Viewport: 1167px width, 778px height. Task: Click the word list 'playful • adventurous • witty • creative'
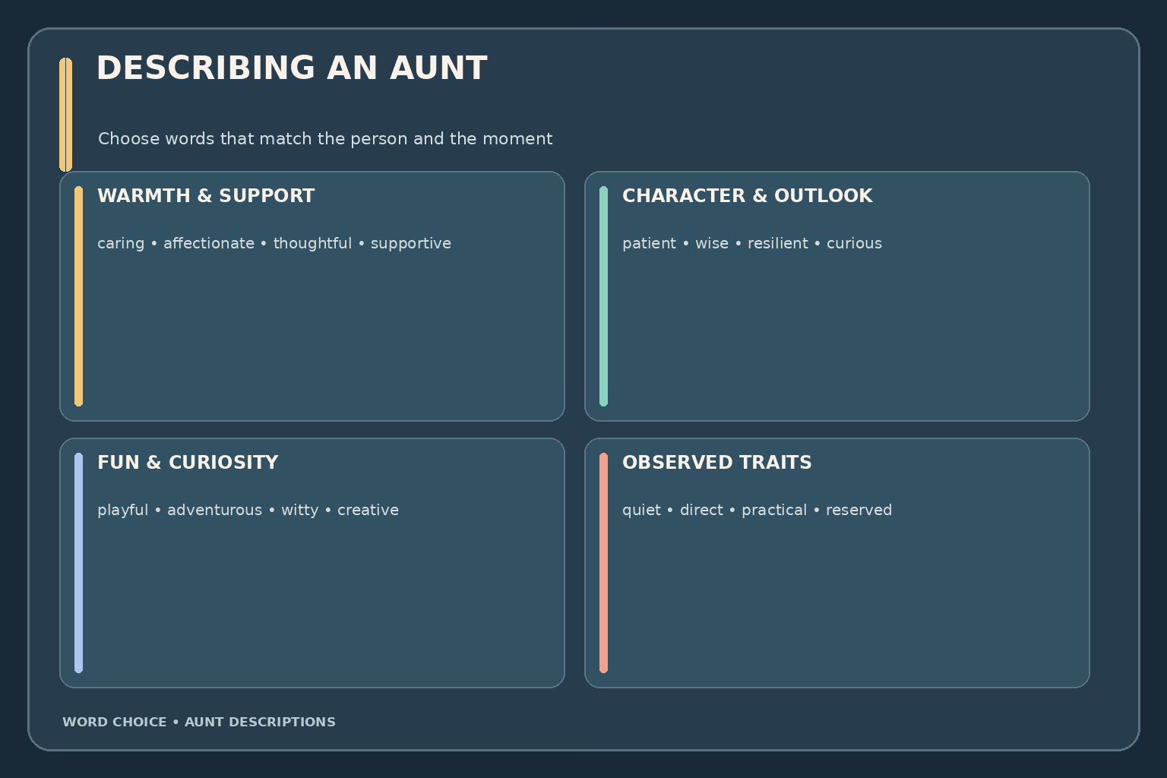click(x=248, y=510)
